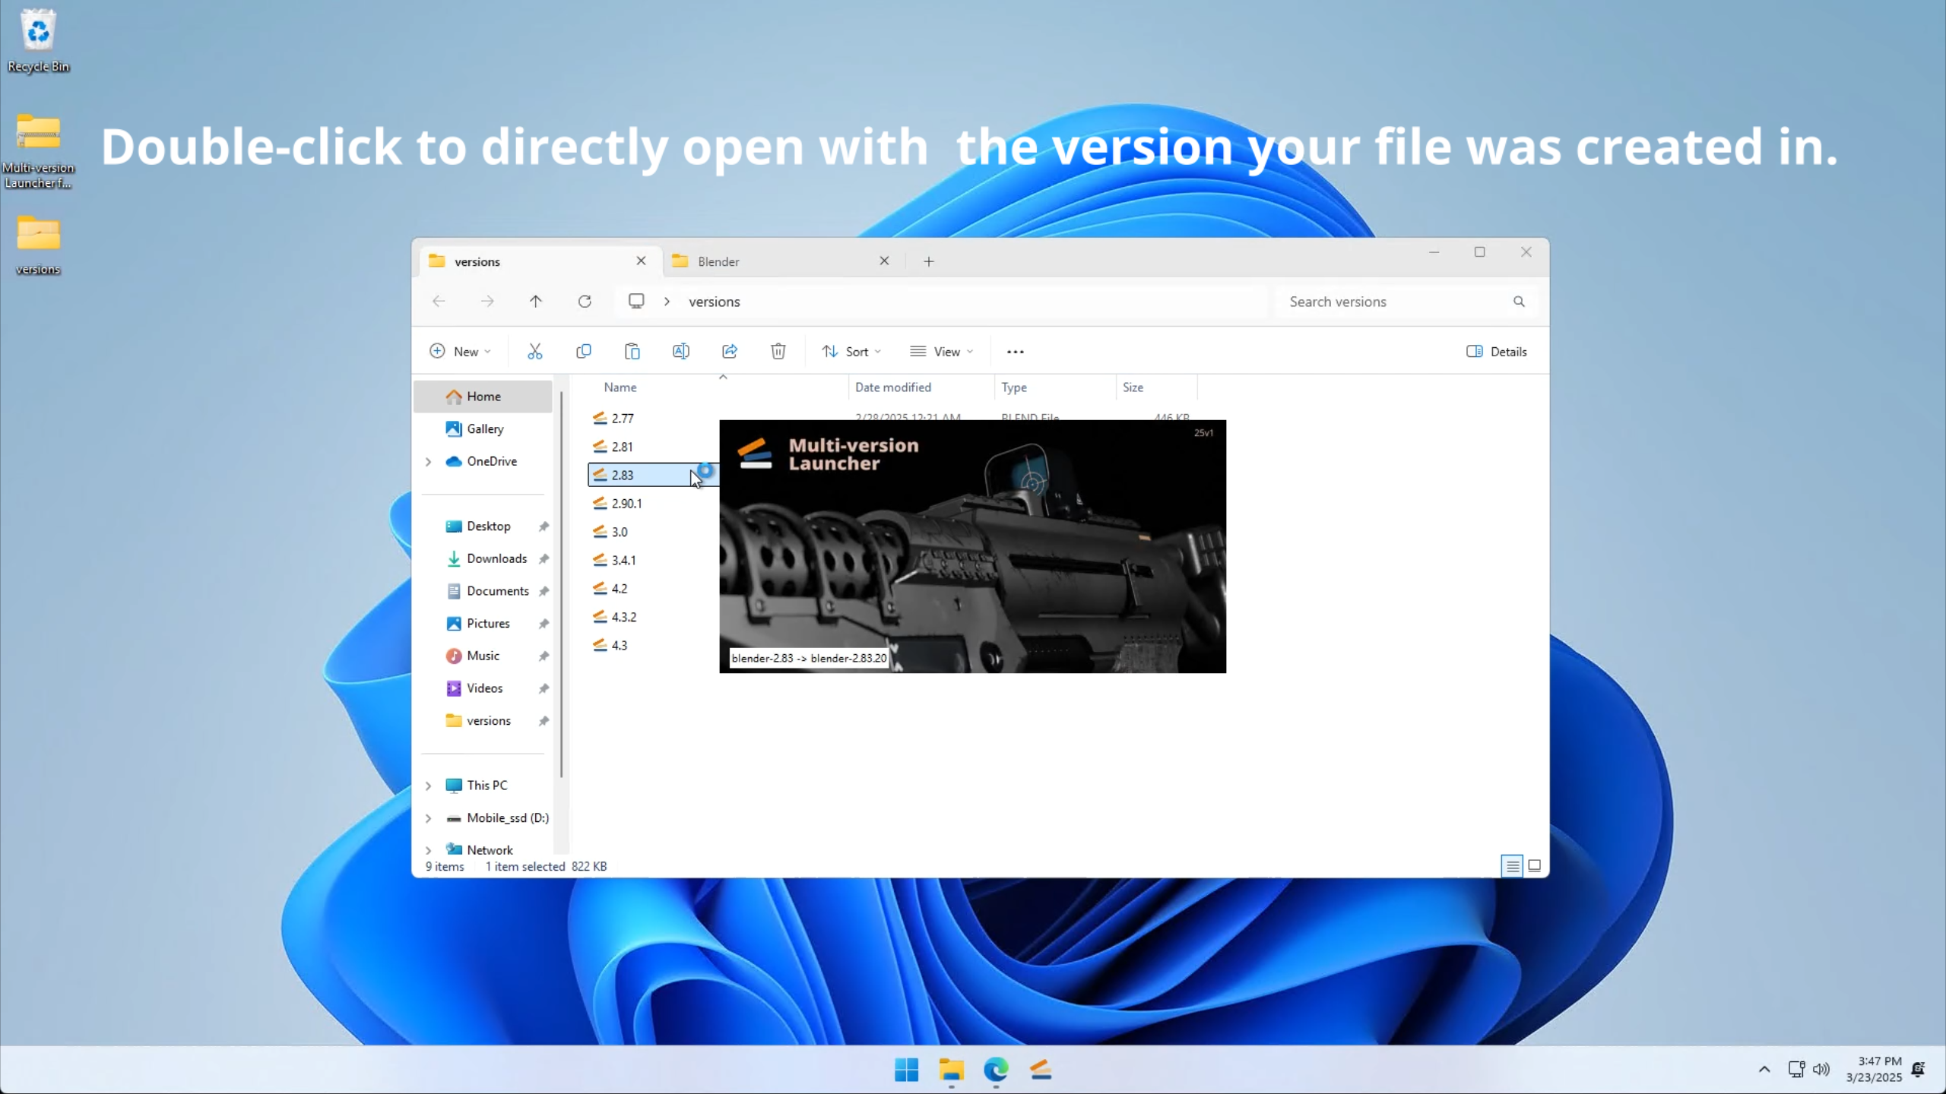Close the versions tab
The height and width of the screenshot is (1094, 1946).
tap(641, 261)
